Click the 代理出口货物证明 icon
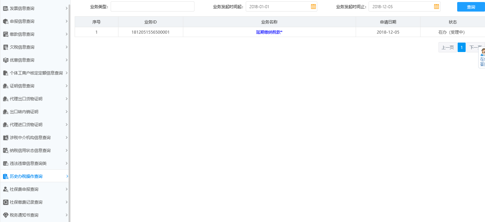485x222 pixels. coord(5,99)
